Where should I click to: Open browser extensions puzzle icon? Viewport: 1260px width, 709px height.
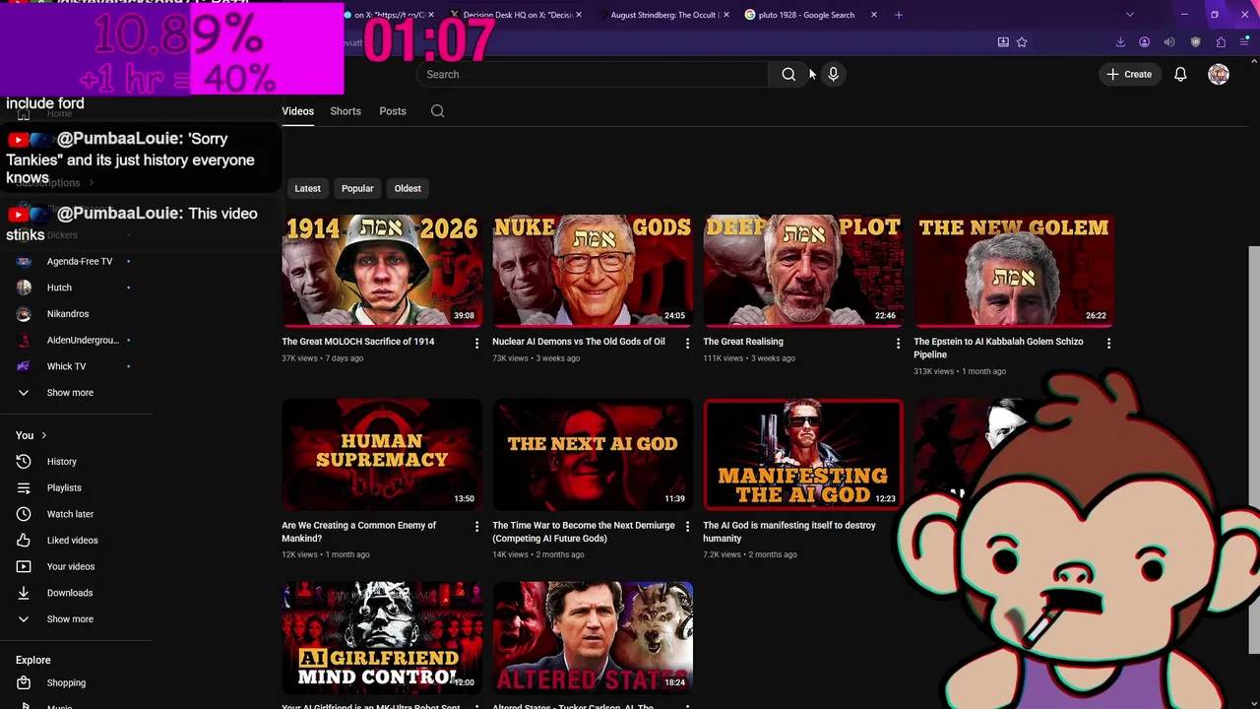(x=1221, y=42)
